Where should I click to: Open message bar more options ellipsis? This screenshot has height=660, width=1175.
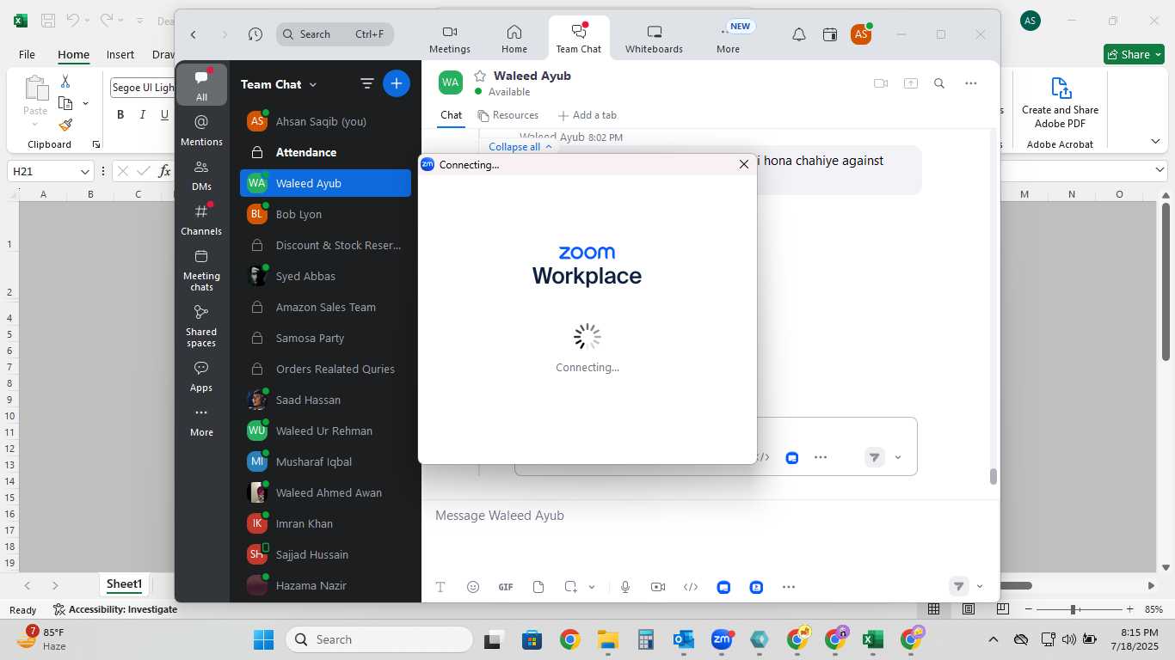pos(789,587)
